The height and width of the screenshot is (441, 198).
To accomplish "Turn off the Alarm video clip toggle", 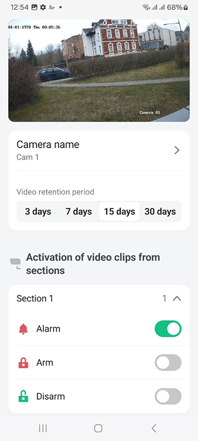I will (x=168, y=329).
